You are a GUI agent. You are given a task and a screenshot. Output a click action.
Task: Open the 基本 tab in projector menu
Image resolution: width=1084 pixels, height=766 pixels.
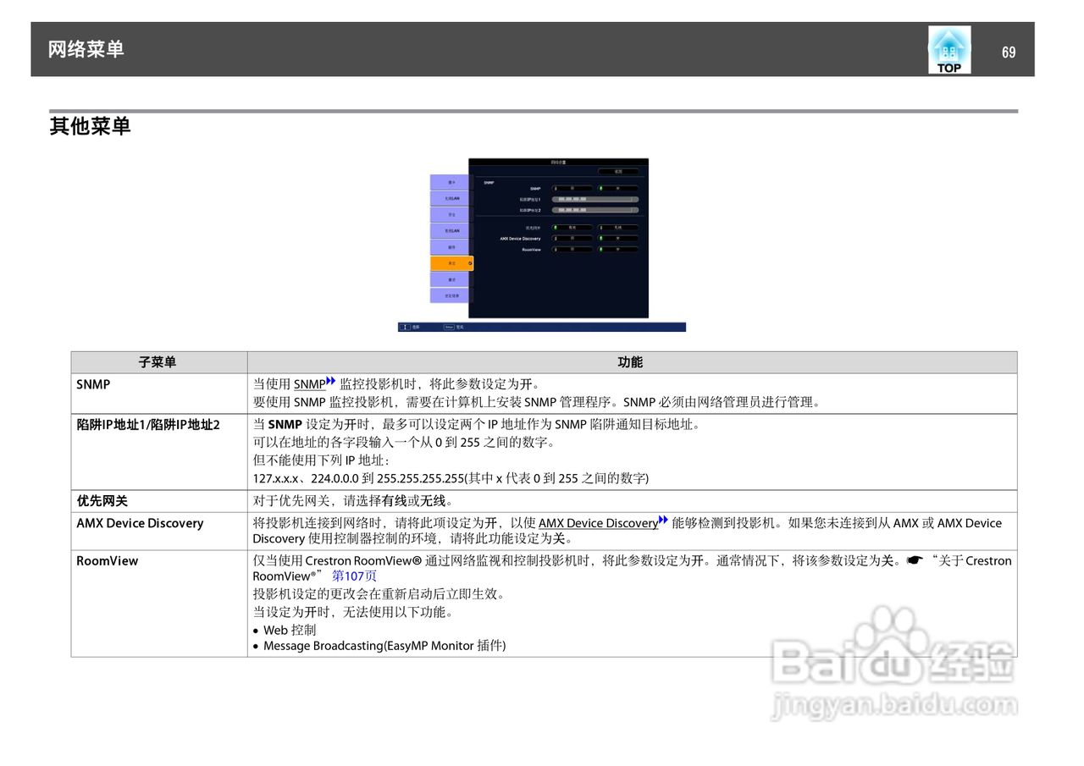pyautogui.click(x=450, y=182)
